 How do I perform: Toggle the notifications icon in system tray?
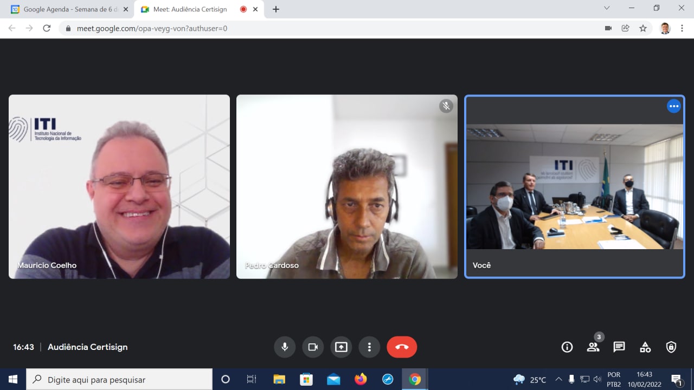pyautogui.click(x=677, y=379)
